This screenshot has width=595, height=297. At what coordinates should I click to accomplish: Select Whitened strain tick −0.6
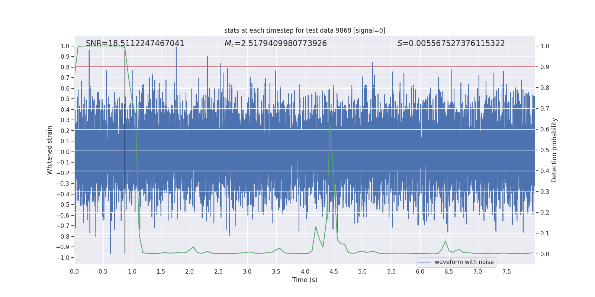tap(63, 215)
